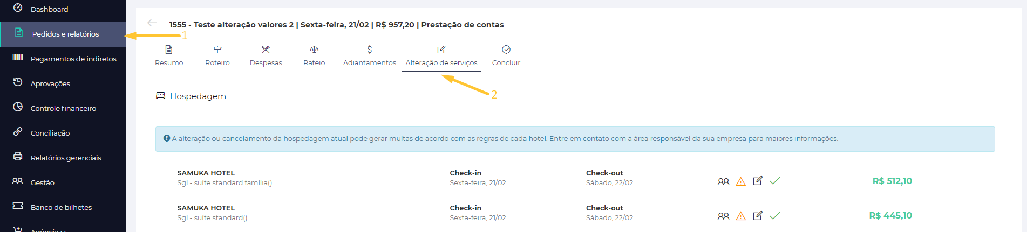This screenshot has height=232, width=1027.
Task: Click the back arrow beside the order title
Action: [x=152, y=23]
